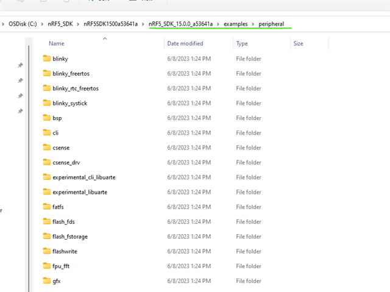Select the fatfs folder icon
This screenshot has width=390, height=292.
46,207
